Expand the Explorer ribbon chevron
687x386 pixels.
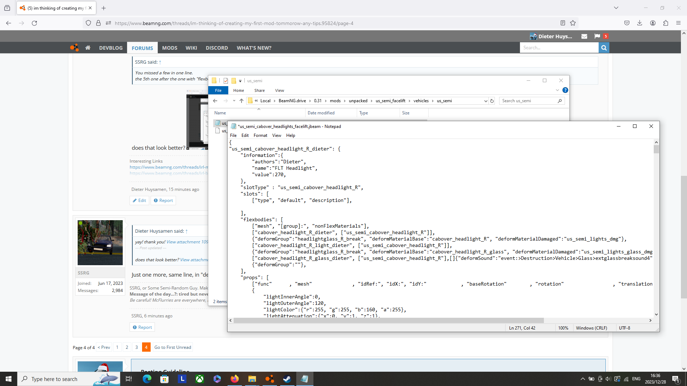point(557,90)
